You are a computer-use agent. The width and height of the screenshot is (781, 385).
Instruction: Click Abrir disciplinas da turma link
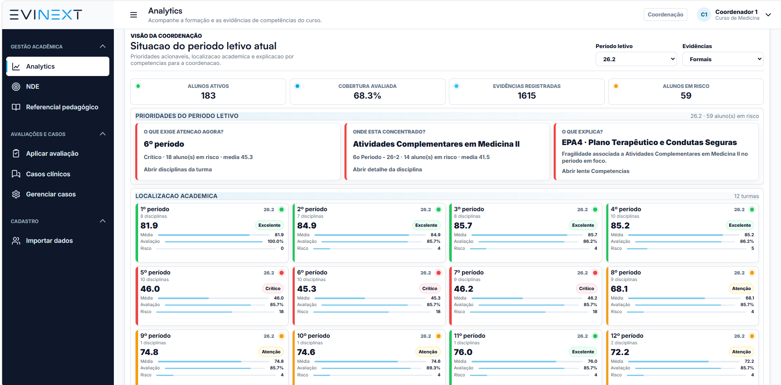(x=178, y=170)
